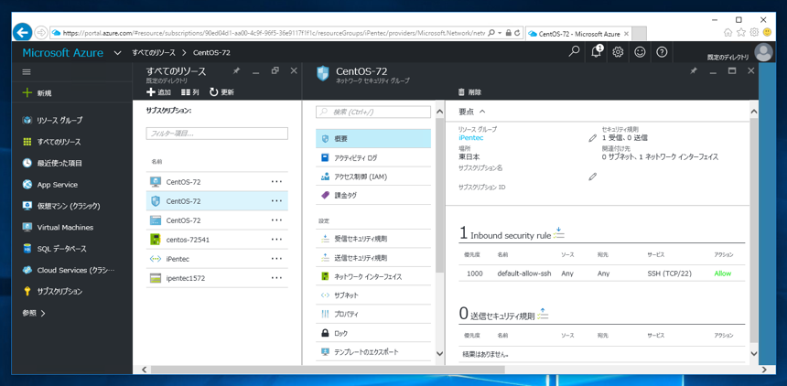Viewport: 787px width, 386px height.
Task: Open ネットワーク インターフェイス settings item
Action: [x=373, y=276]
